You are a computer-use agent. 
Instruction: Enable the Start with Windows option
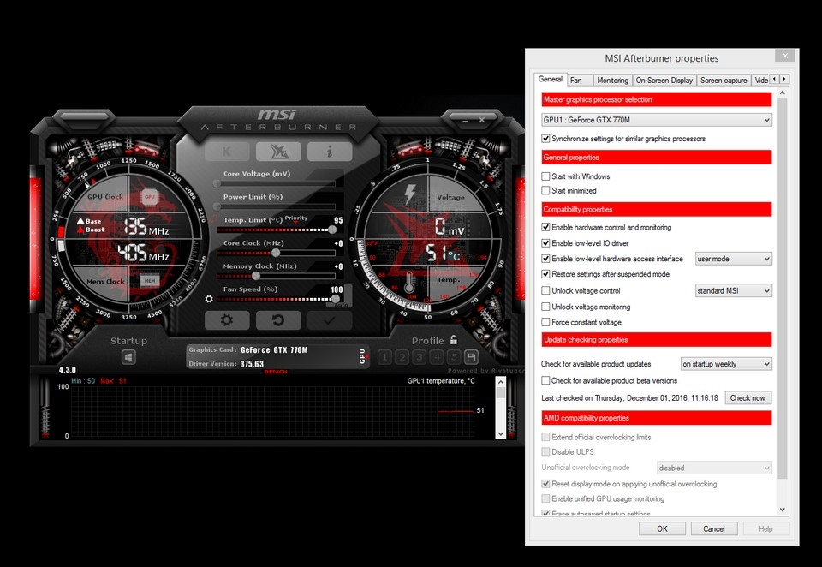click(546, 176)
